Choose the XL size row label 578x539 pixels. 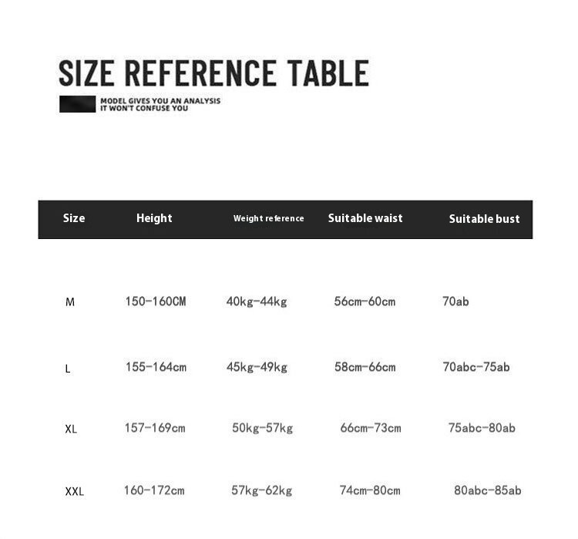point(71,429)
